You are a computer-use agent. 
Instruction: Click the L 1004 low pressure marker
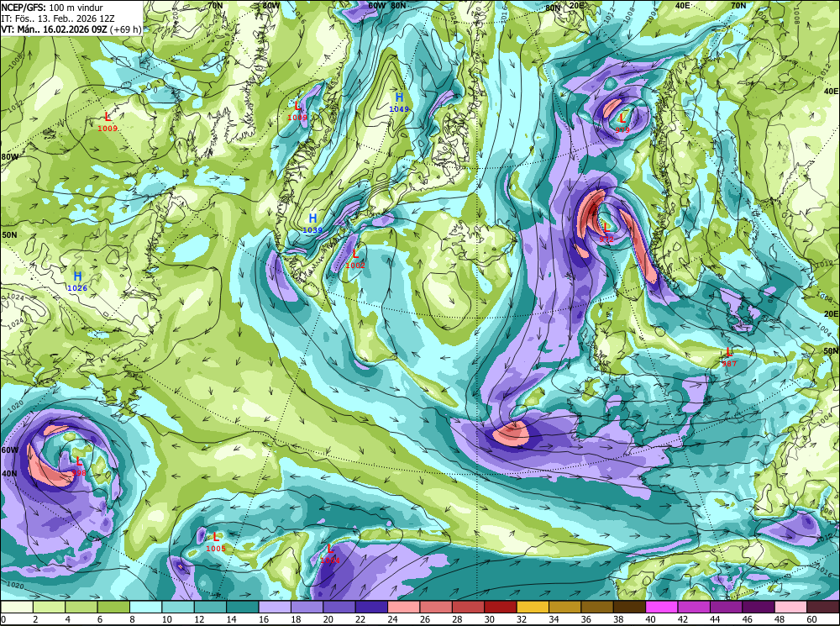(x=330, y=554)
